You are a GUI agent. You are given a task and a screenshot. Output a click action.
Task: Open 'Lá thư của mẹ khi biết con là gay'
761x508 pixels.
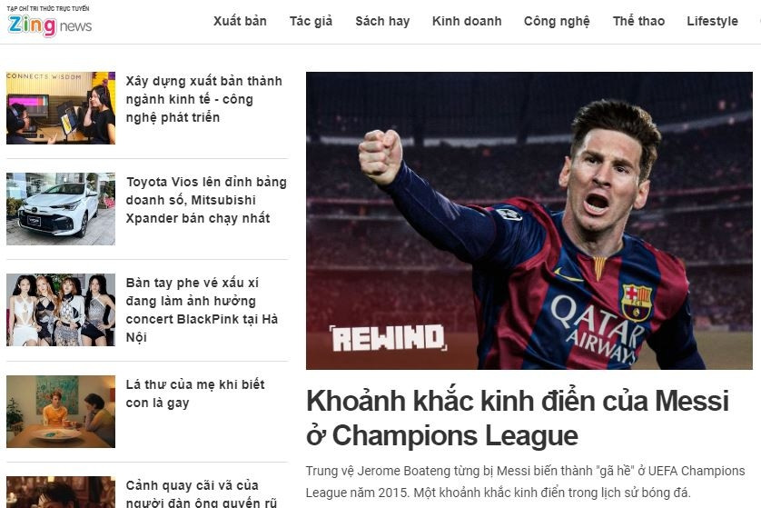click(195, 393)
